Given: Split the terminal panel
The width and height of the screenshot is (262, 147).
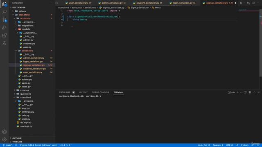Looking at the screenshot, I should click(245, 92).
